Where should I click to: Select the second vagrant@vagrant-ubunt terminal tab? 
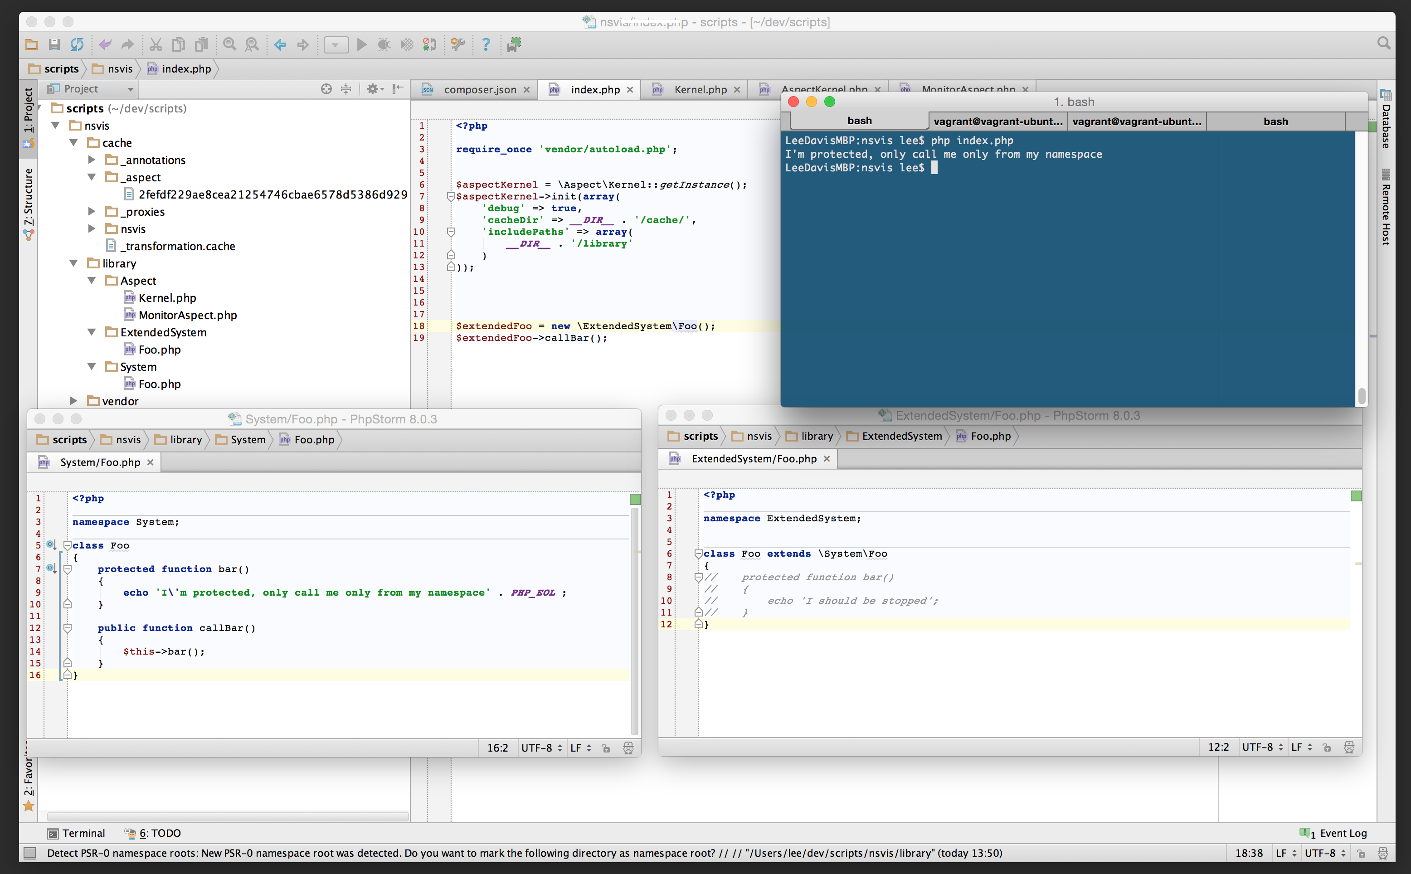click(1137, 121)
